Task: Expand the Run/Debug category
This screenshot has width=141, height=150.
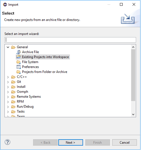Action: point(8,107)
